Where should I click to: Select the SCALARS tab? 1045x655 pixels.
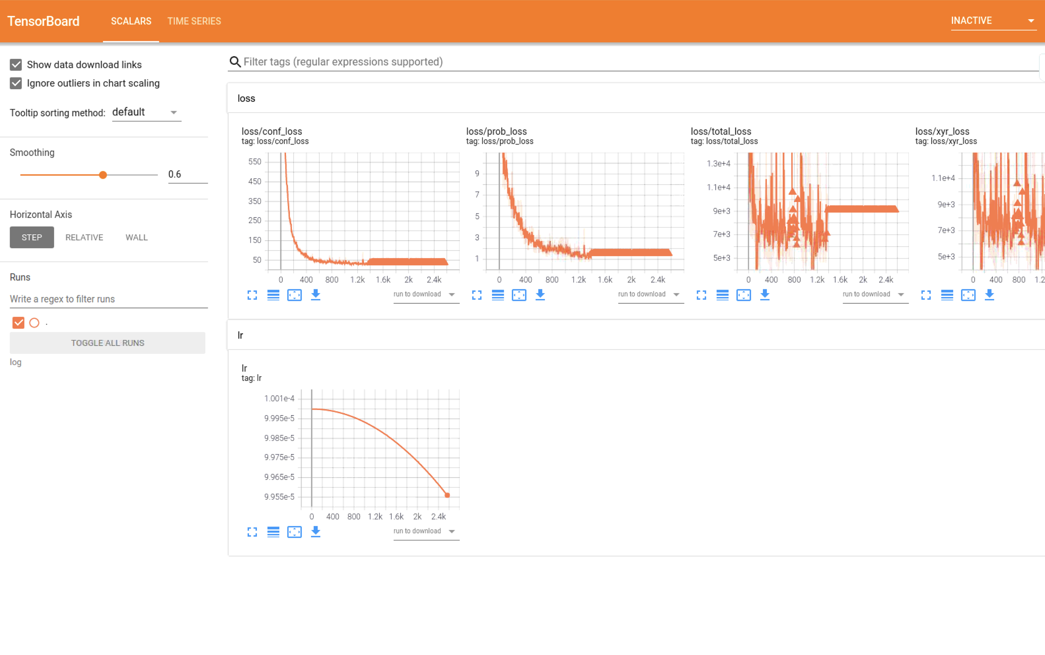(x=131, y=21)
